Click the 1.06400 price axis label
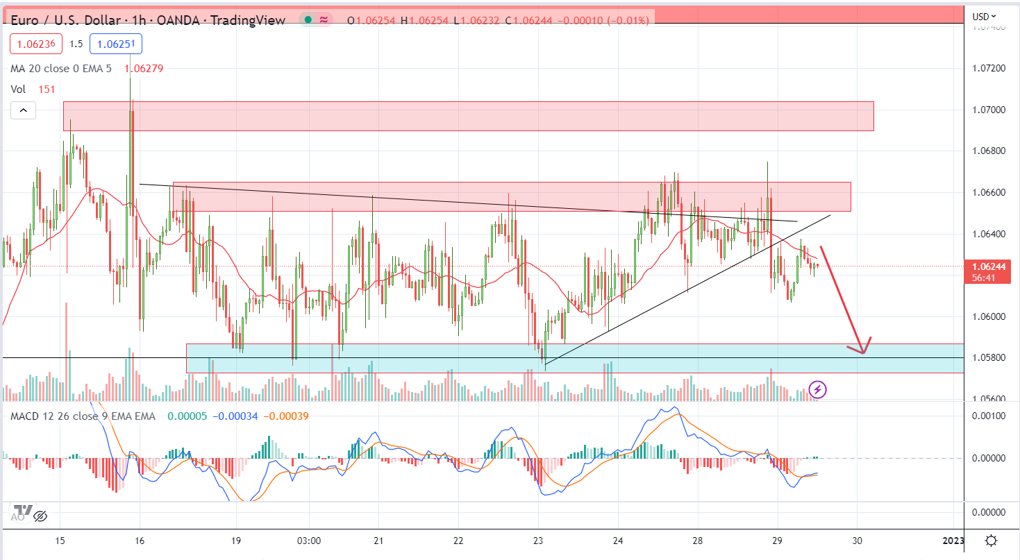Image resolution: width=1020 pixels, height=560 pixels. point(989,234)
